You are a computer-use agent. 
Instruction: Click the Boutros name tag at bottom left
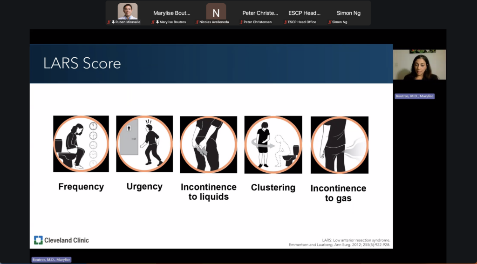51,260
